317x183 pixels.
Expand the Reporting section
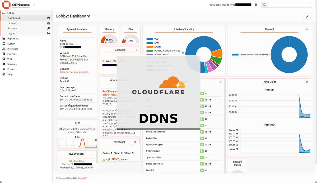[13, 38]
